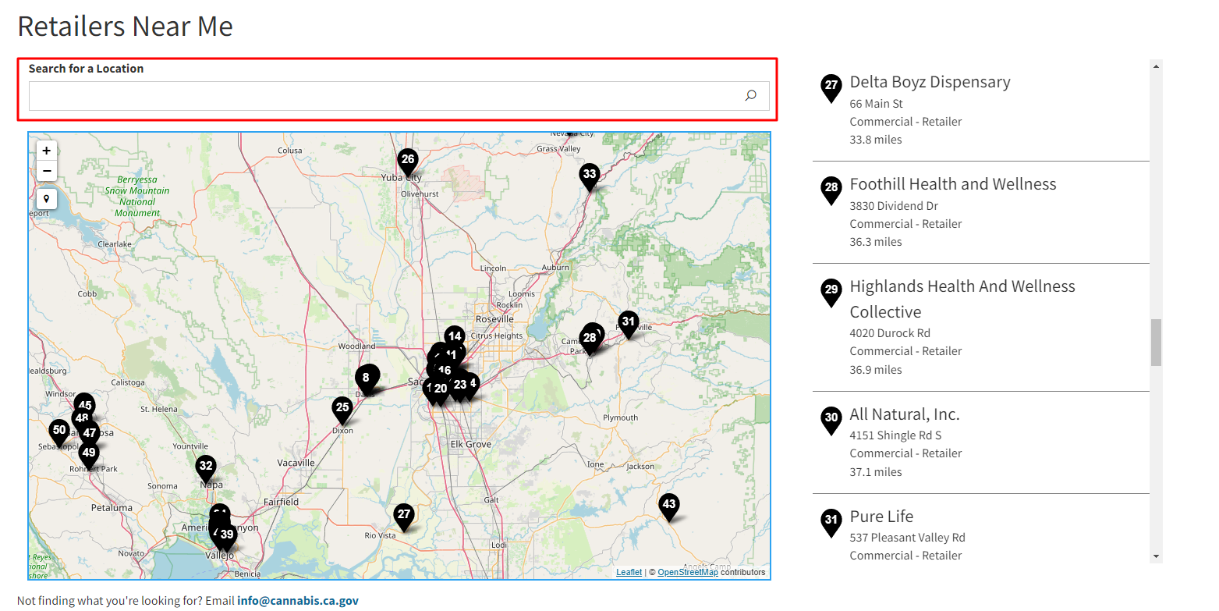This screenshot has width=1219, height=611.
Task: Click the results list scrollbar up arrow
Action: coord(1157,66)
